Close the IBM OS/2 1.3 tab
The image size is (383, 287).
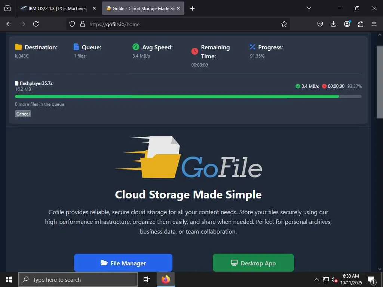94,8
